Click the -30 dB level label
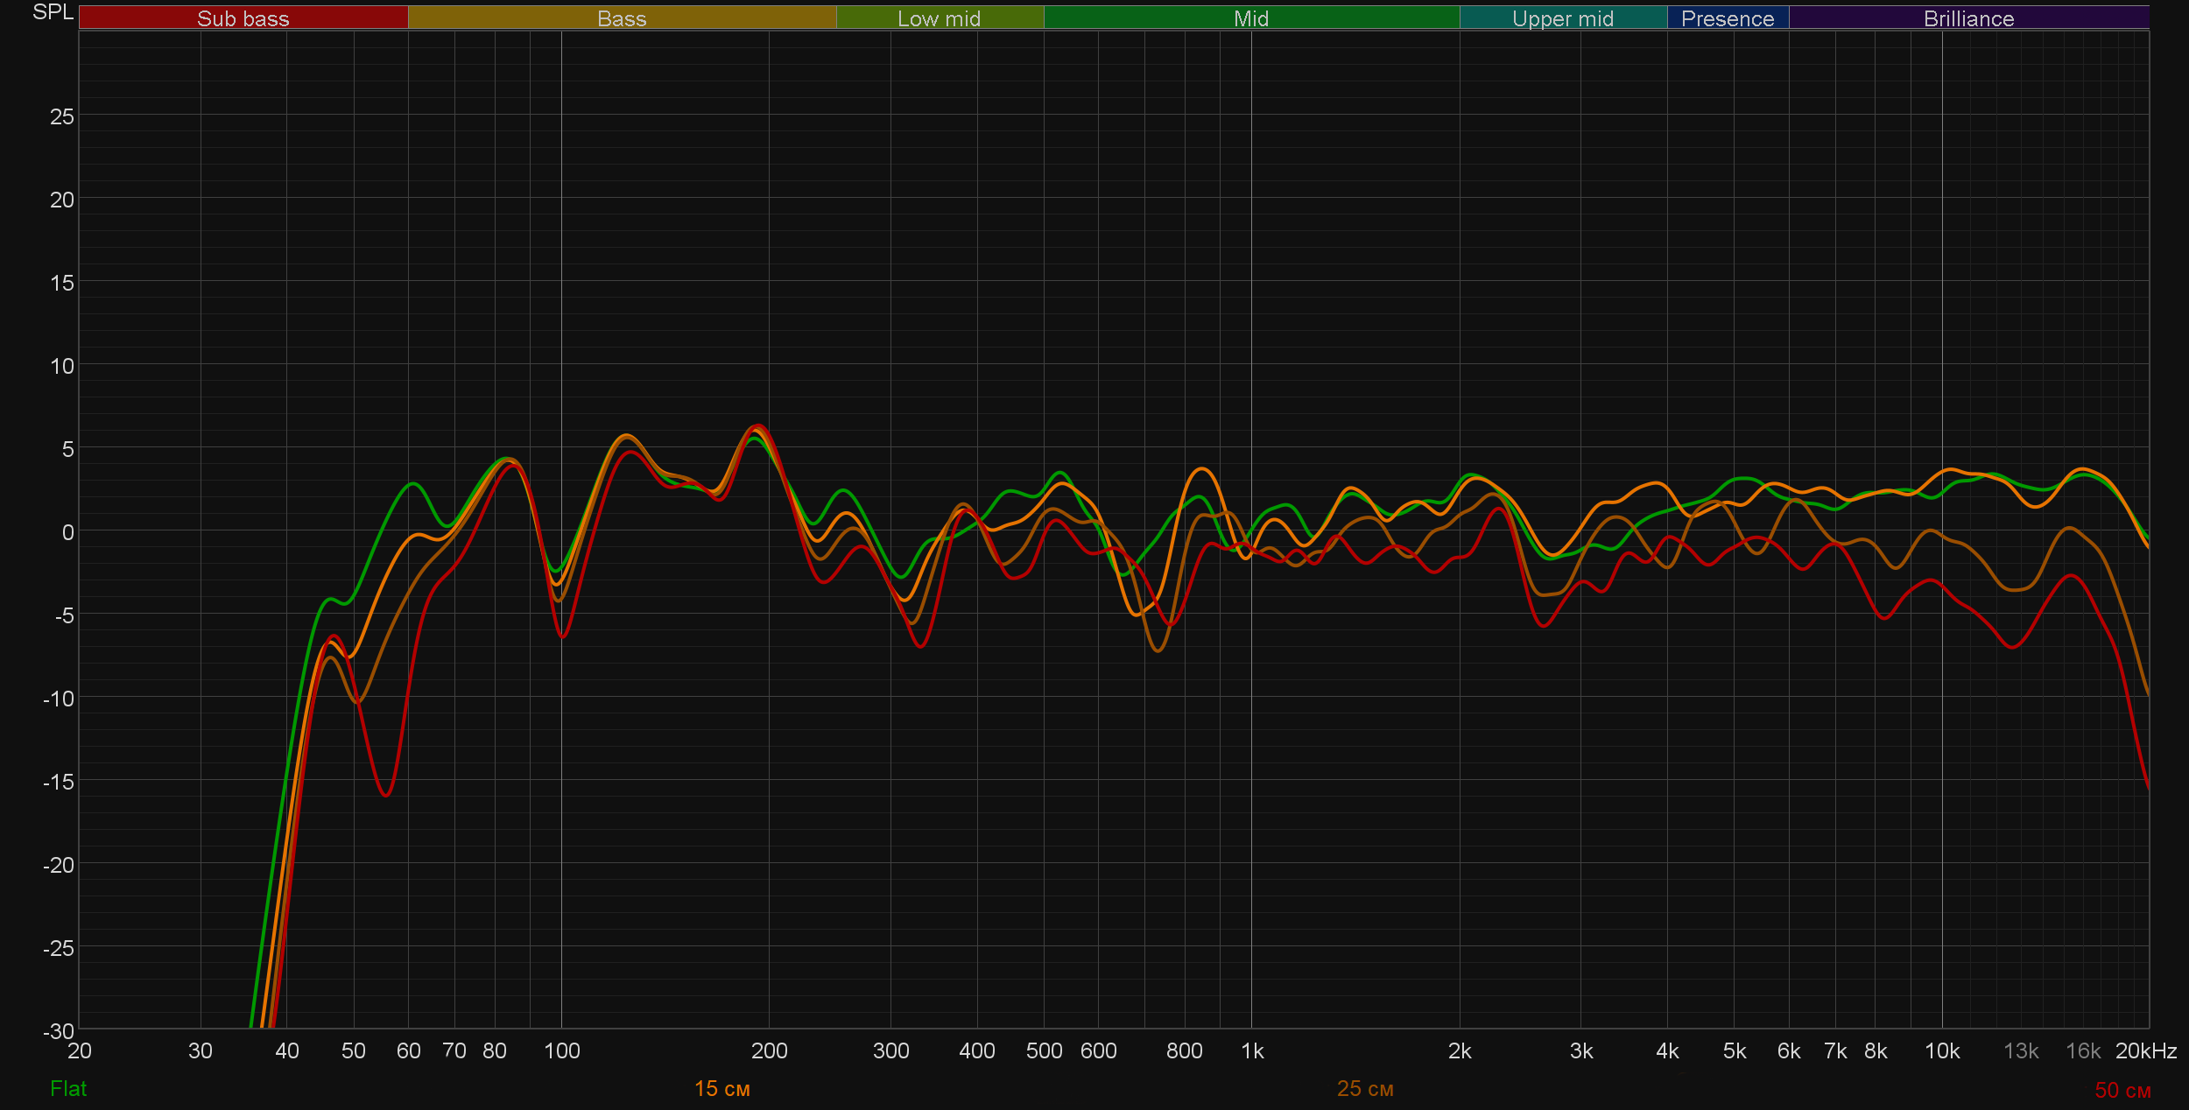 (58, 1030)
